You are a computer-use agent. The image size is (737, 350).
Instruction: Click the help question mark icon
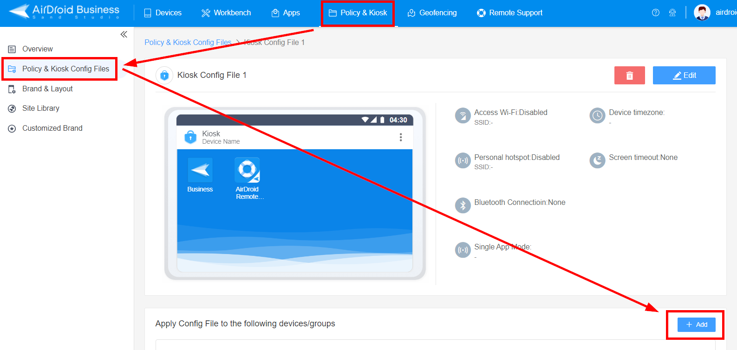click(656, 13)
